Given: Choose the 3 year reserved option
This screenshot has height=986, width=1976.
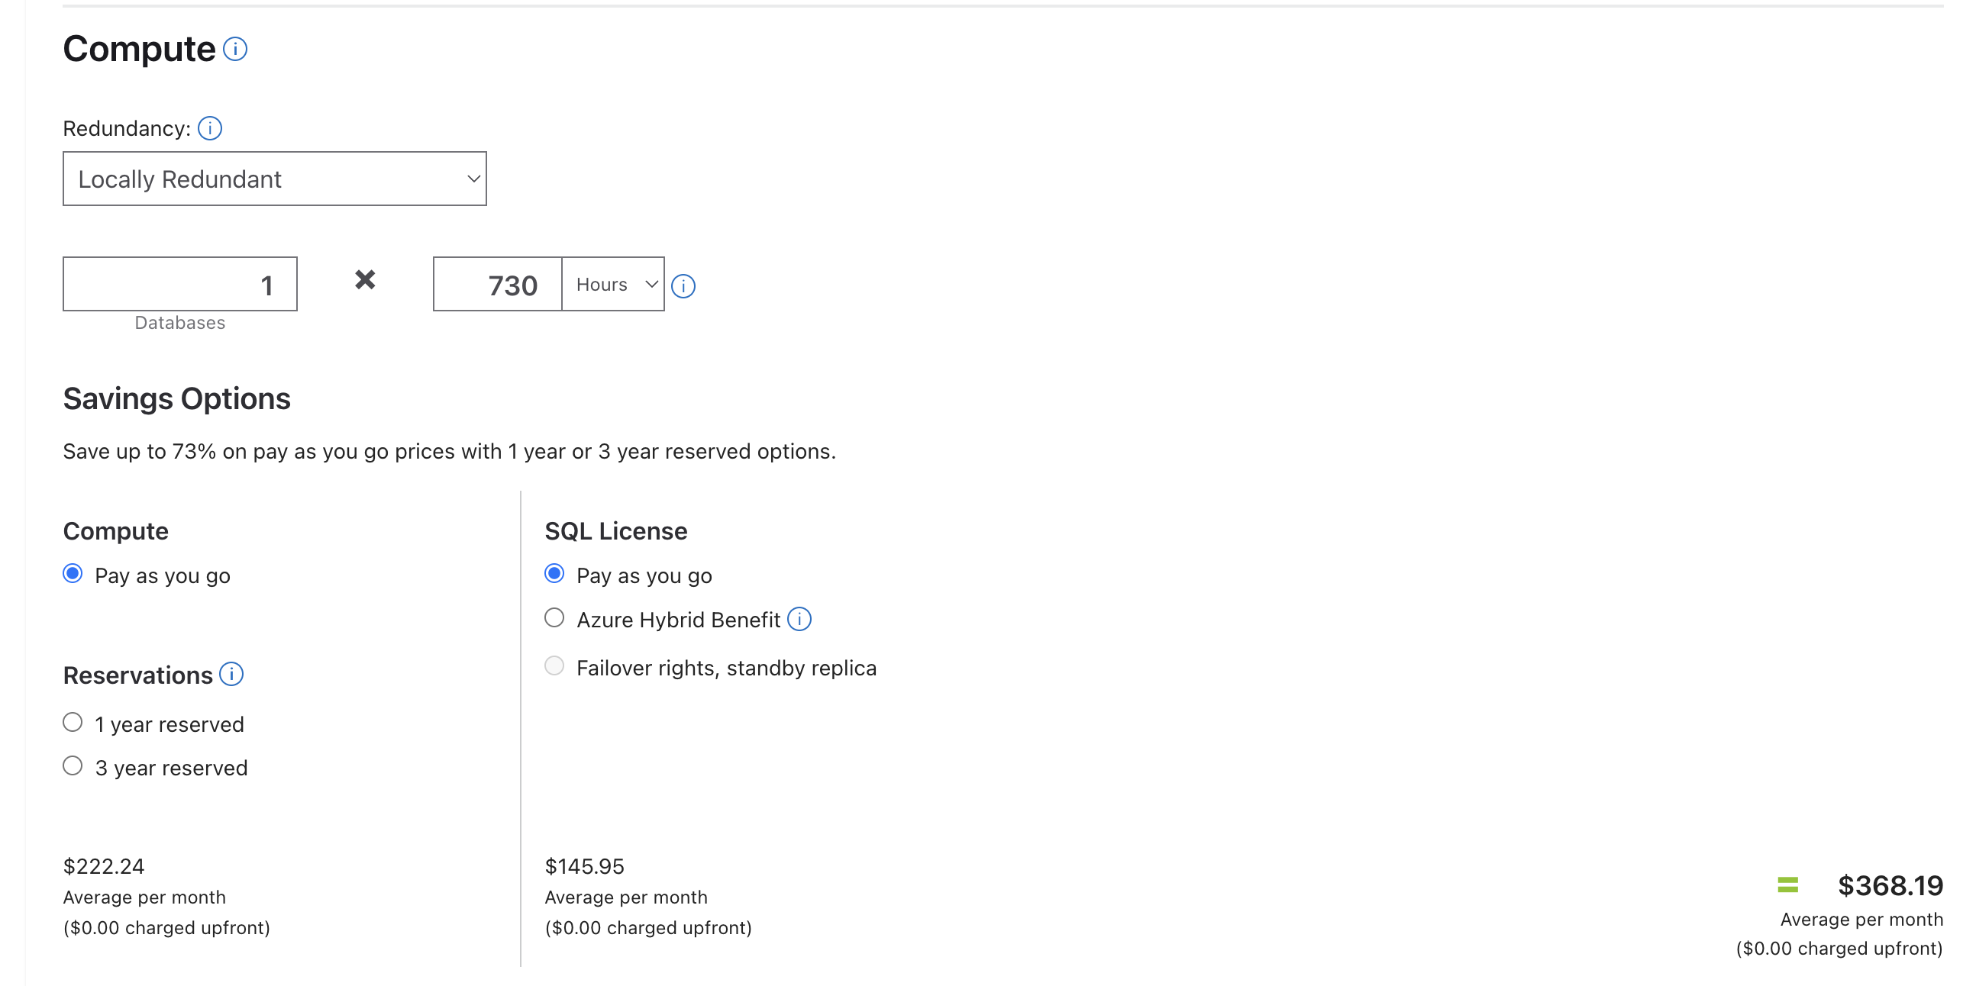Looking at the screenshot, I should click(73, 766).
